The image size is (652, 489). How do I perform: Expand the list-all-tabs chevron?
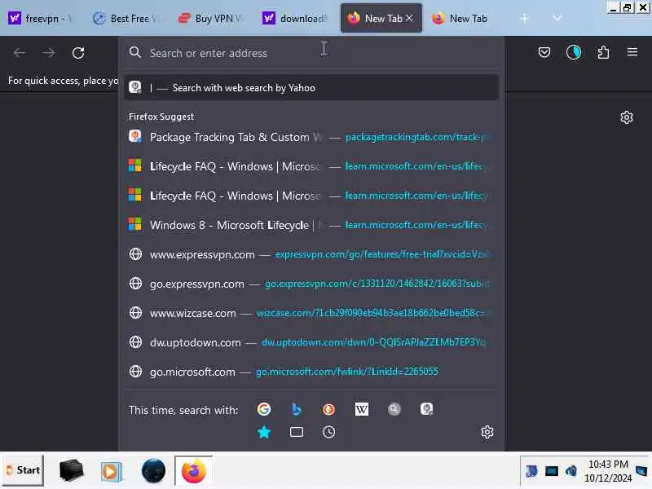pos(557,18)
